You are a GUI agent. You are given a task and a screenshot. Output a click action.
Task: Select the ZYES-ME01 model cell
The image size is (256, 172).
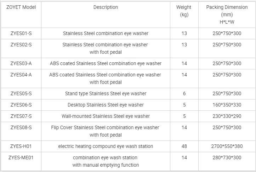click(x=21, y=157)
